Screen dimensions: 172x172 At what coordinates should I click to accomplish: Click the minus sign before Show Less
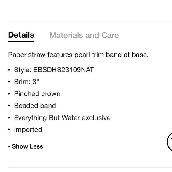click(9, 147)
